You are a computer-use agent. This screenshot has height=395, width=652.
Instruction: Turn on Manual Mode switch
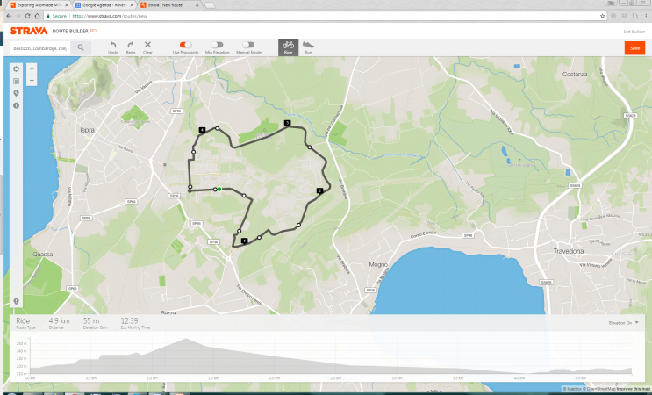[x=248, y=45]
